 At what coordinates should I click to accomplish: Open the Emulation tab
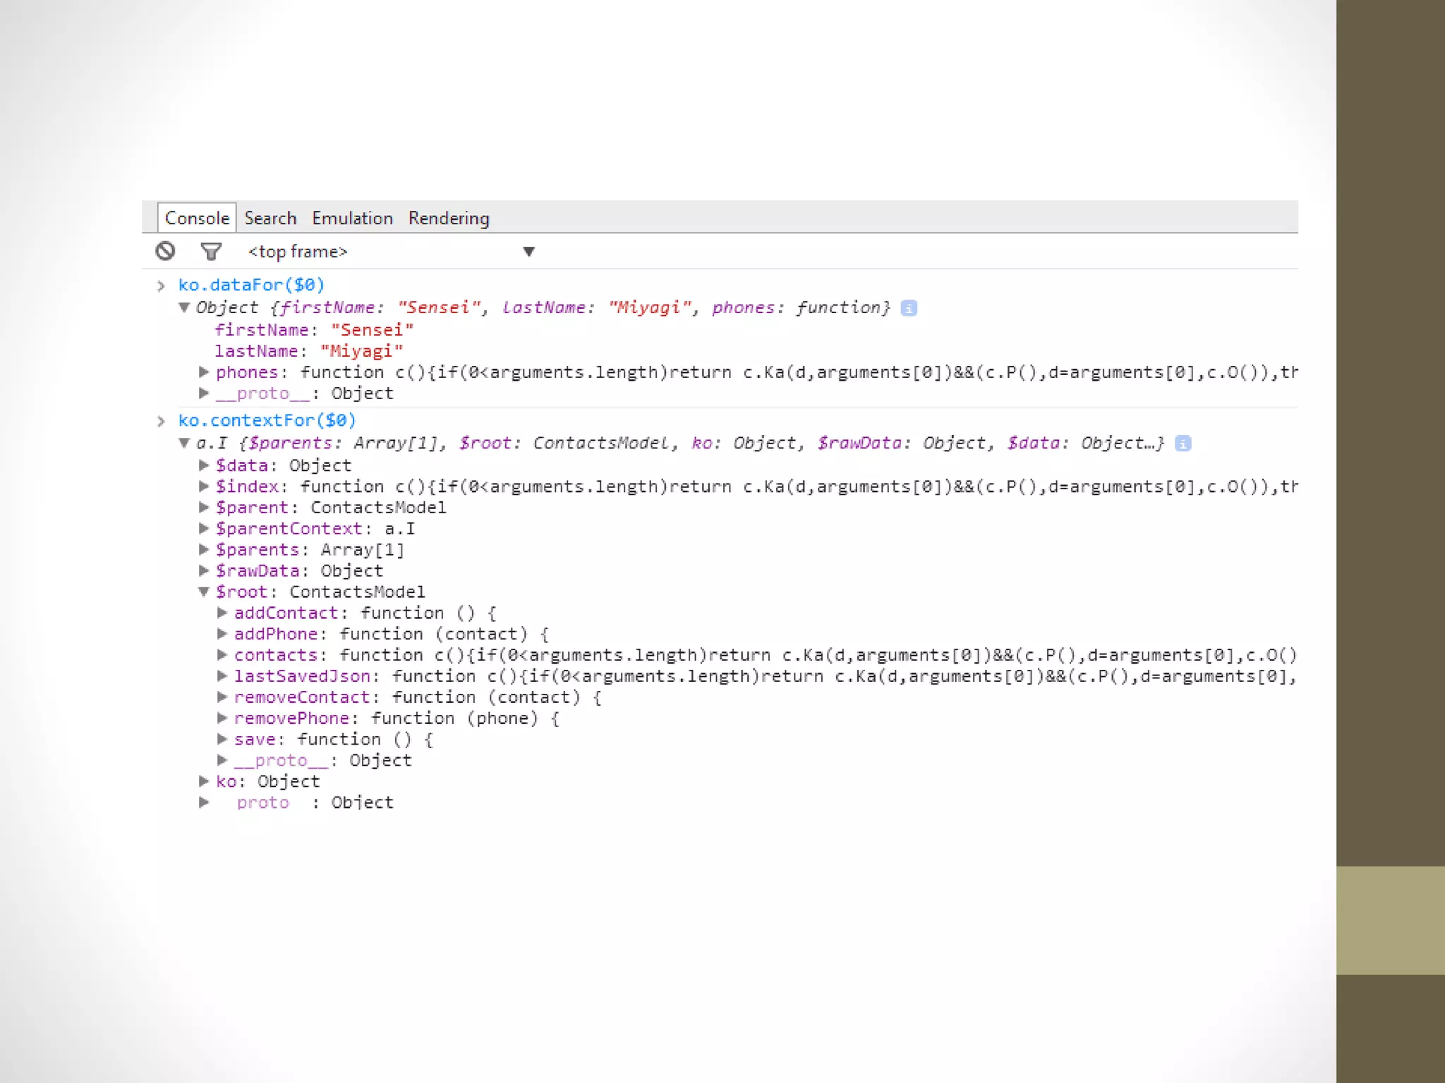point(352,219)
